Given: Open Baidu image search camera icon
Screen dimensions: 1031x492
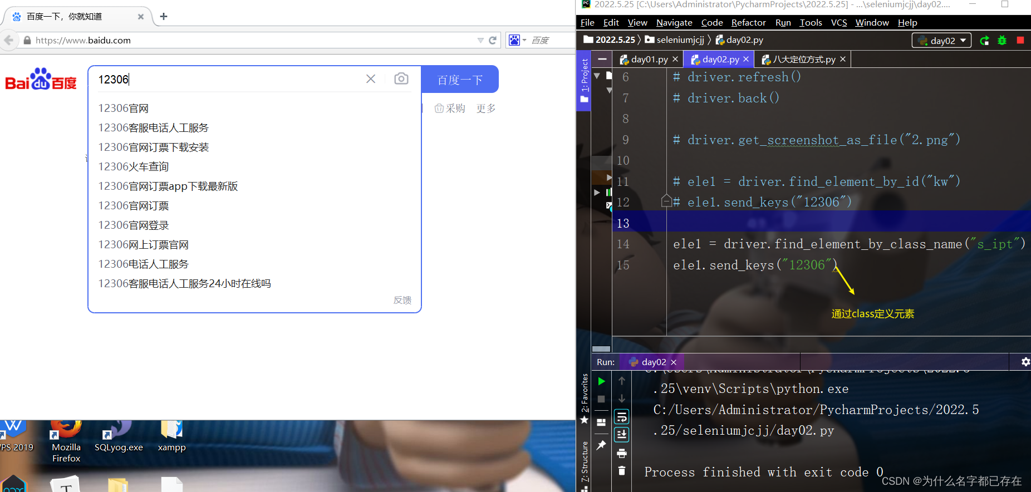Looking at the screenshot, I should tap(401, 78).
